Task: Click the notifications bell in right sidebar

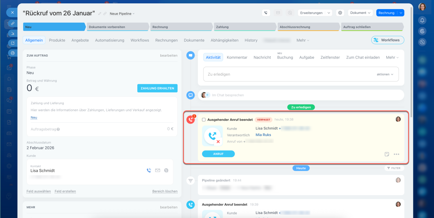Action: point(422,20)
